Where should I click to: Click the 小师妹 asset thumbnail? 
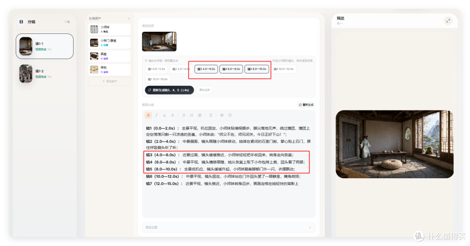point(94,29)
